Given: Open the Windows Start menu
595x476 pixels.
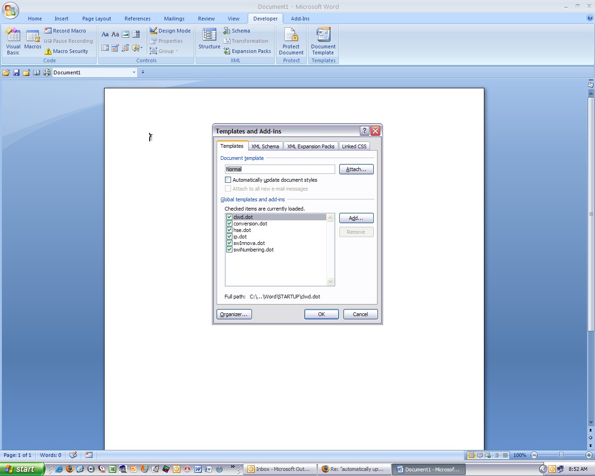Looking at the screenshot, I should pos(22,469).
